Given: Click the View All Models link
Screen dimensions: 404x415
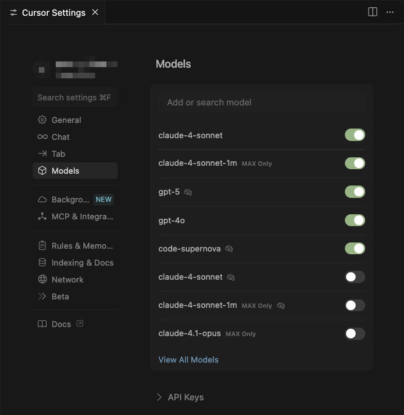Looking at the screenshot, I should (x=188, y=360).
